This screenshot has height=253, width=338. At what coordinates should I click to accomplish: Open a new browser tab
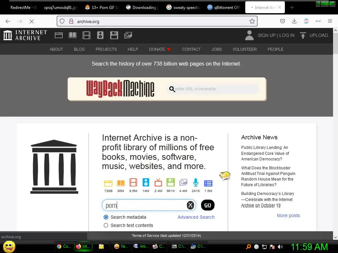[x=292, y=8]
